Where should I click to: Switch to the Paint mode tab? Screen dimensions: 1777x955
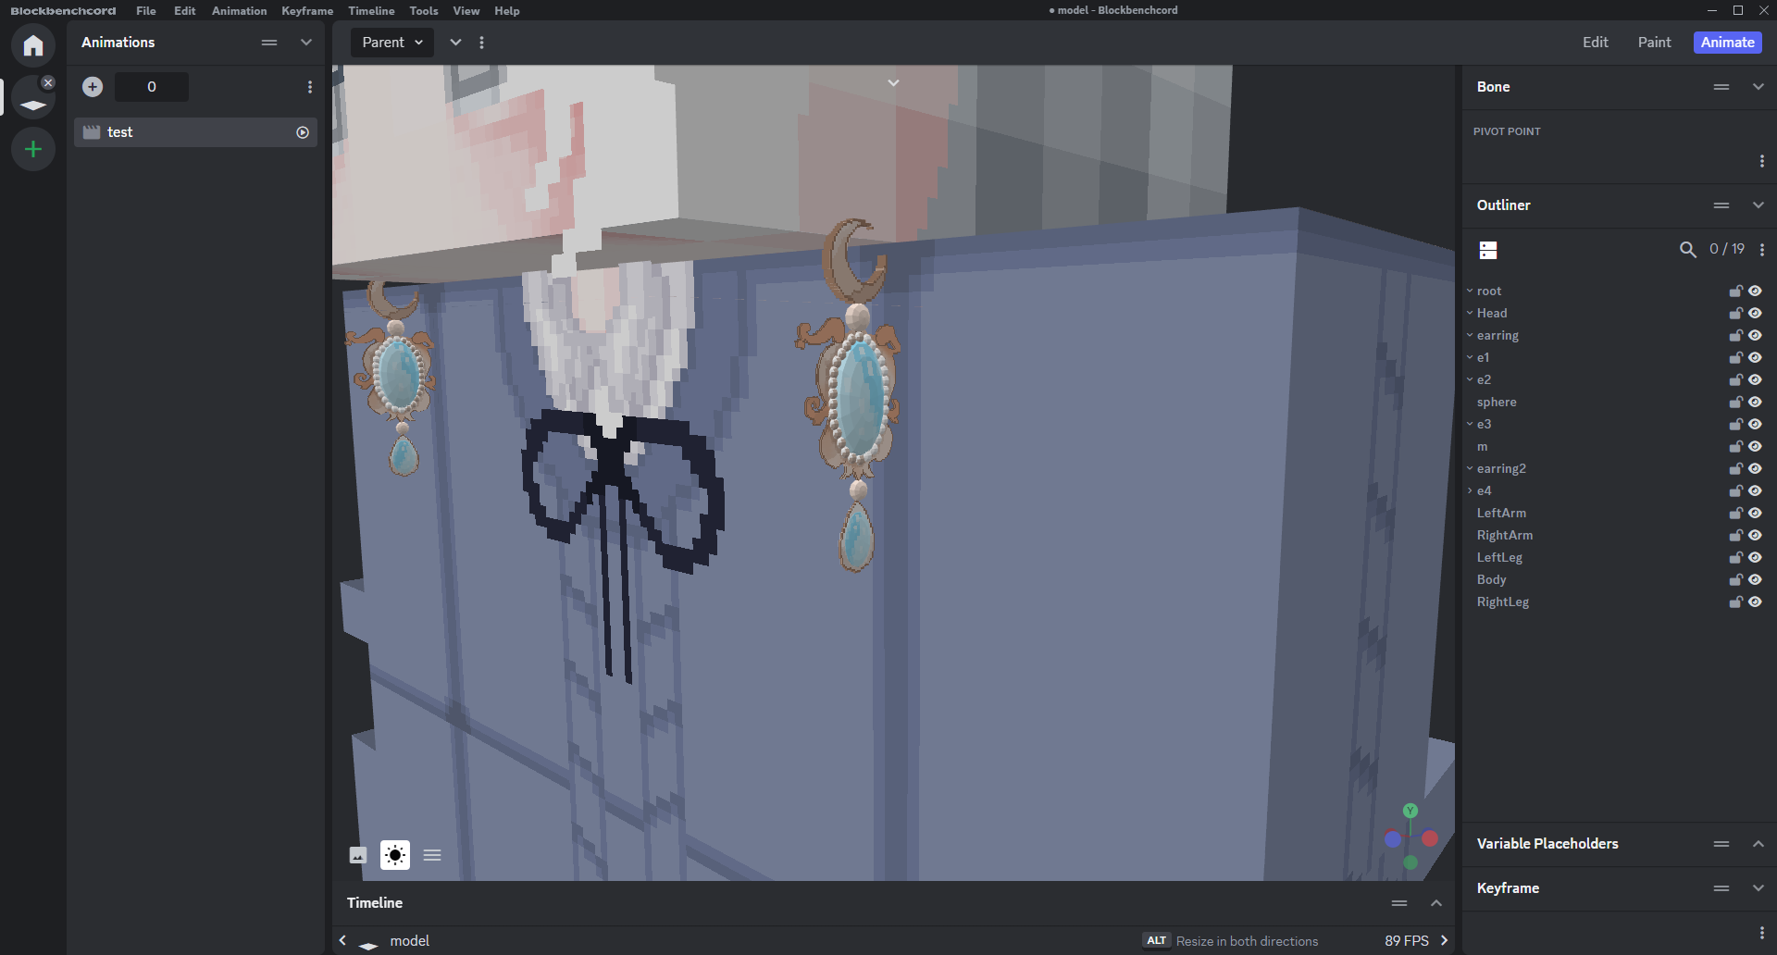(x=1654, y=43)
